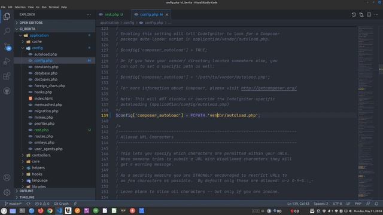Click the synchronize changes icon in status bar

click(x=28, y=204)
